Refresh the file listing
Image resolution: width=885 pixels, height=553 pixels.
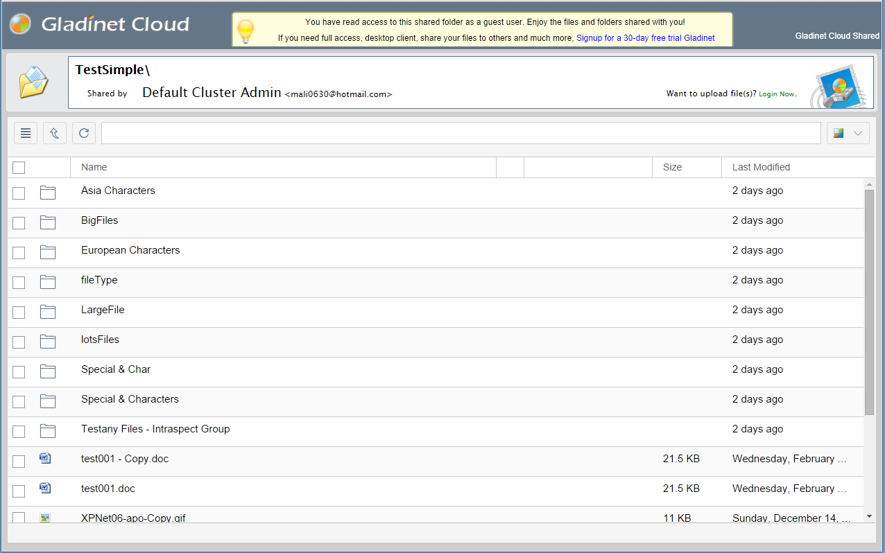point(84,133)
